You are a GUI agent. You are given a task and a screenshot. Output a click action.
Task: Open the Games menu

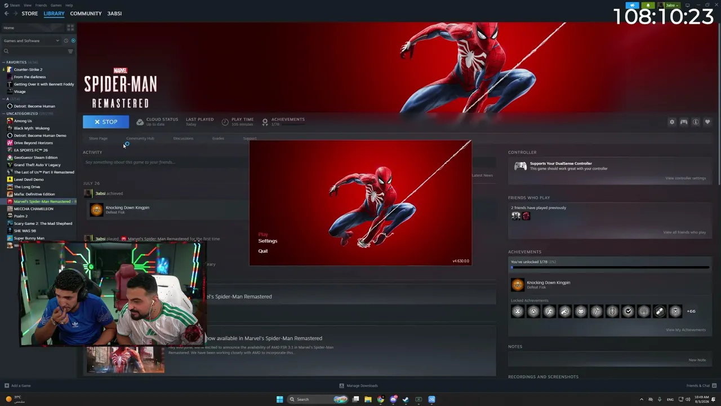(x=56, y=5)
